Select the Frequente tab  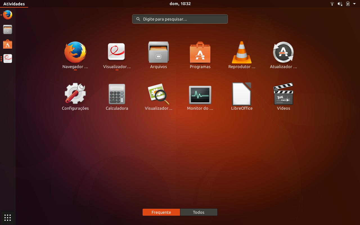click(x=161, y=212)
